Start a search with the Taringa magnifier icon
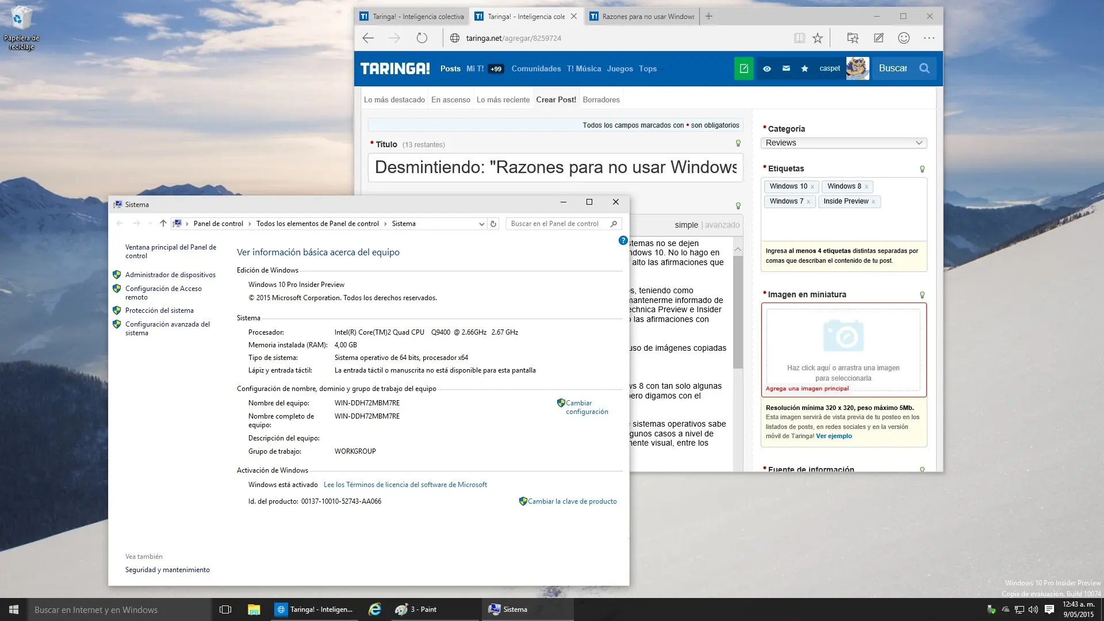Image resolution: width=1104 pixels, height=621 pixels. click(x=925, y=68)
